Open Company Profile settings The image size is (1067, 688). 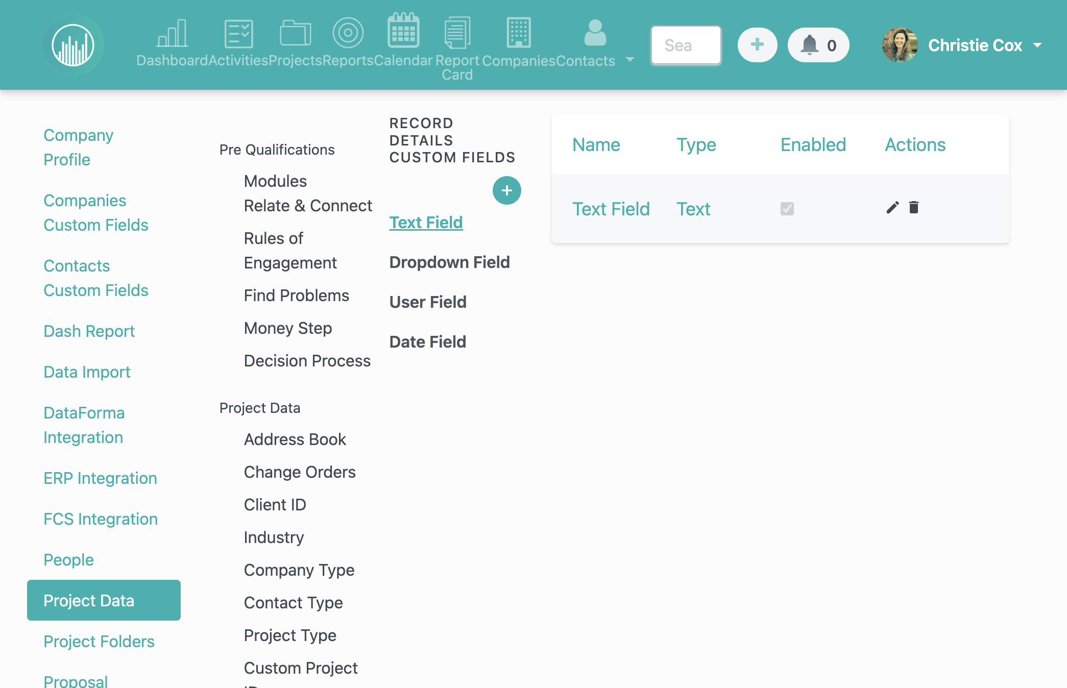point(78,148)
